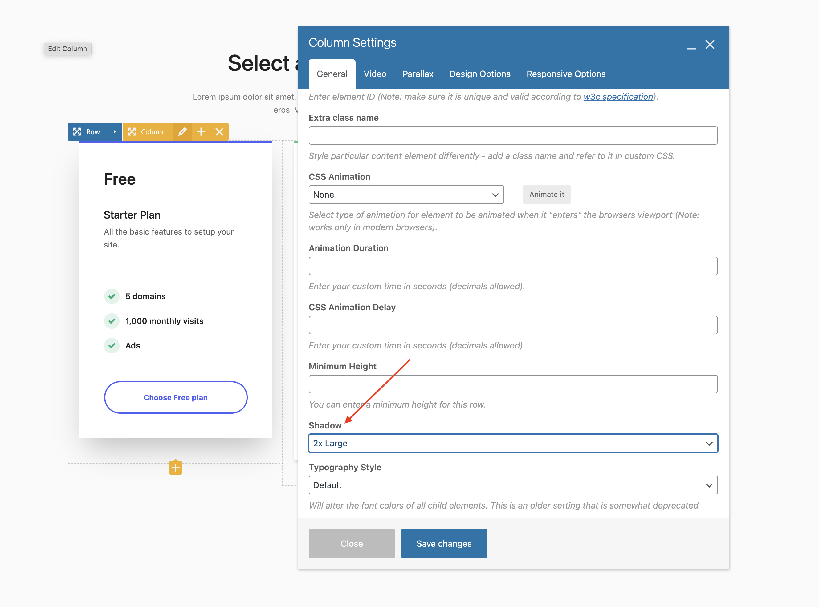
Task: Click the Row move handle icon
Action: point(77,131)
